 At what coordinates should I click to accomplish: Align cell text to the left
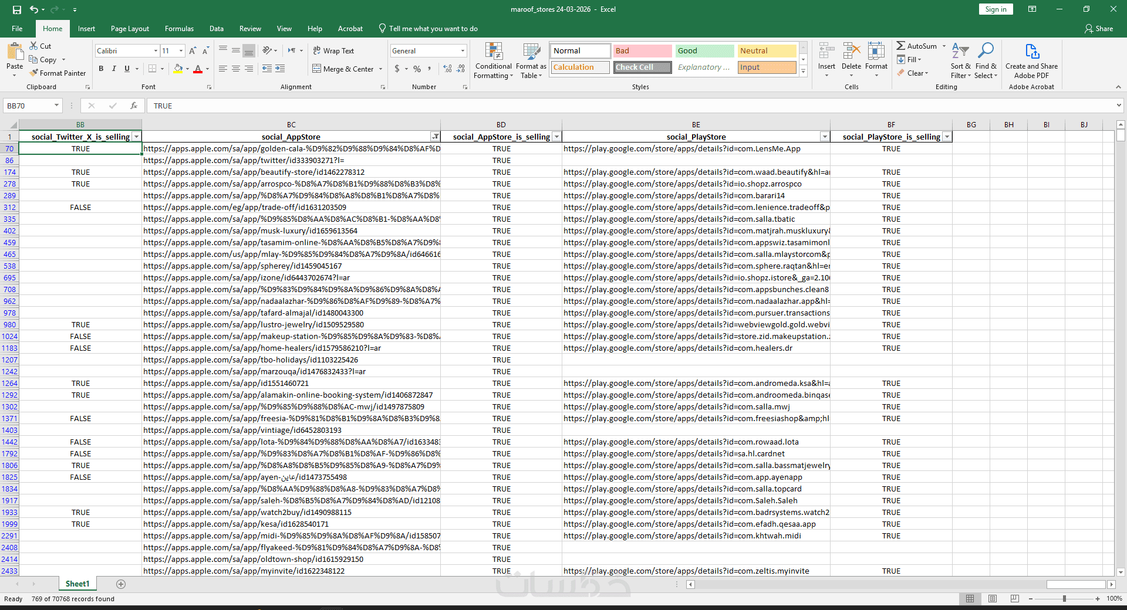click(223, 69)
